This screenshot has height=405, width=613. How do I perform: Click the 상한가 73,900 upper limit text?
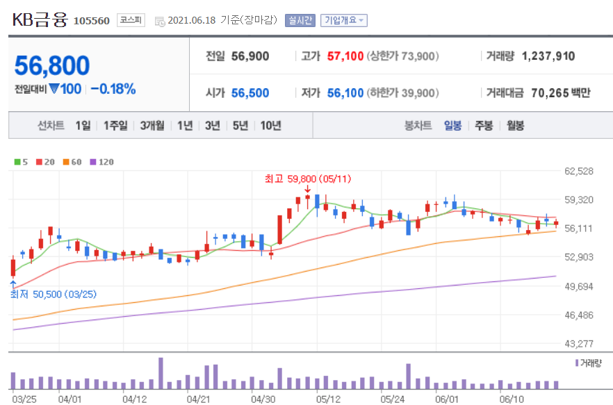point(402,56)
